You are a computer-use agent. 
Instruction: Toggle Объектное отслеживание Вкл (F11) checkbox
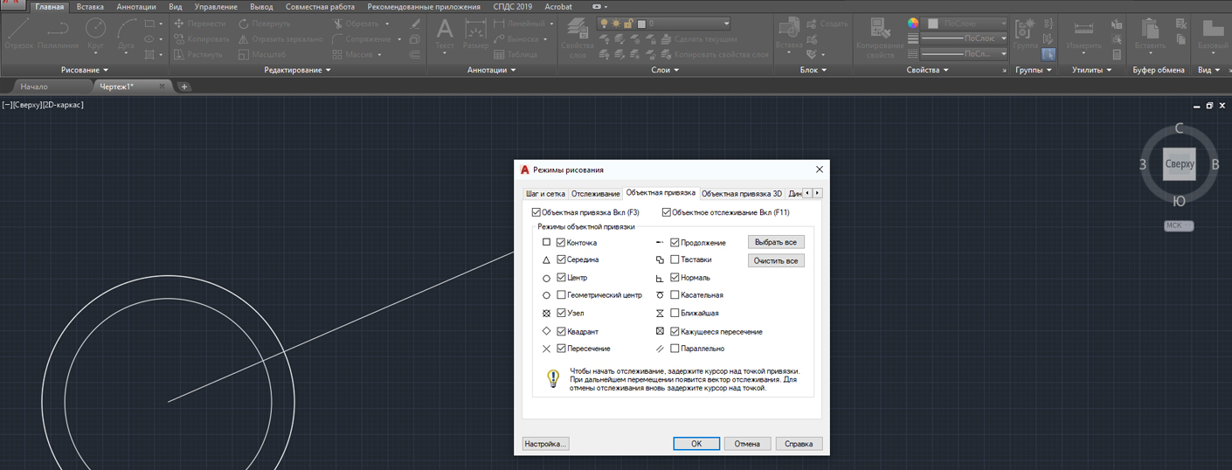tap(667, 212)
